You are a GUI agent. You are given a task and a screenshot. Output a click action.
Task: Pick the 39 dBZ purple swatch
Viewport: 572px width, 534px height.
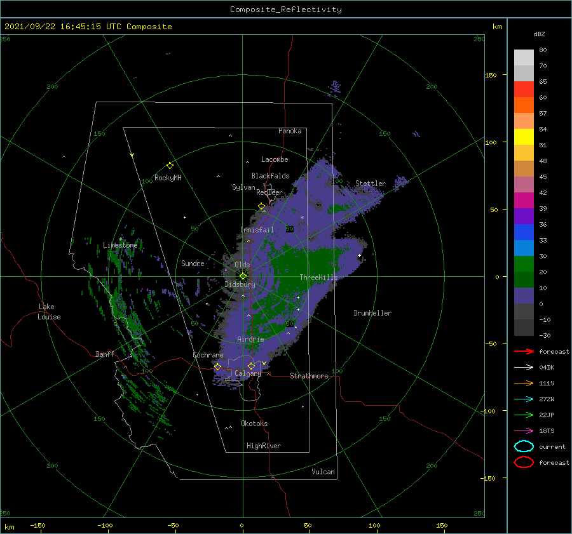tap(524, 216)
